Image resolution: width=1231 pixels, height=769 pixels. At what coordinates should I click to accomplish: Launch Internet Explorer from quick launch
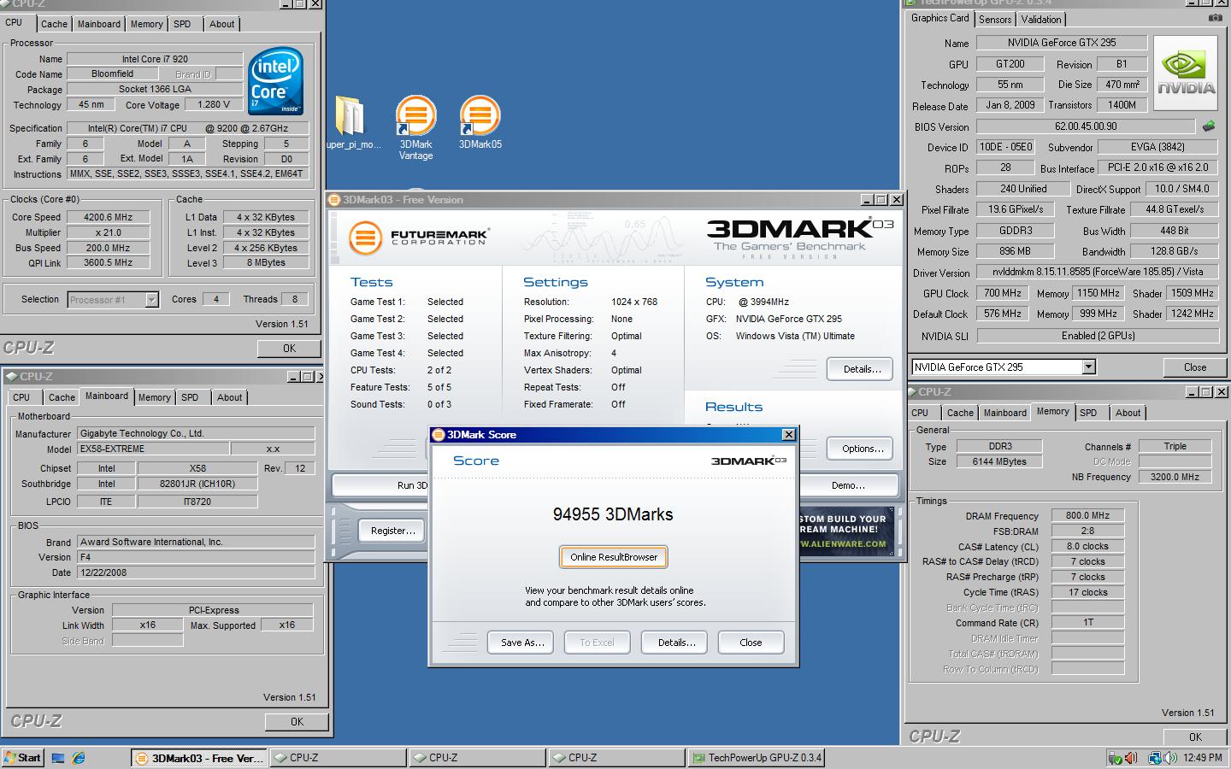coord(79,758)
